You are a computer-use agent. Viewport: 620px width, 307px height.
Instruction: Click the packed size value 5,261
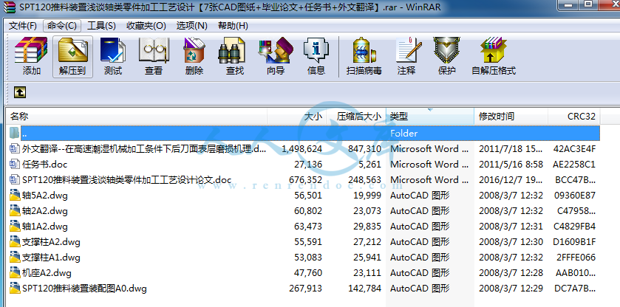(369, 165)
